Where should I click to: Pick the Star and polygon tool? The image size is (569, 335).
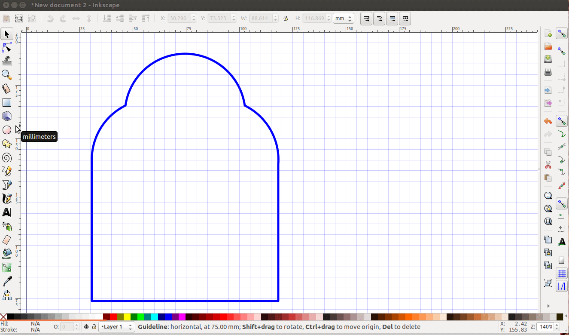tap(7, 144)
